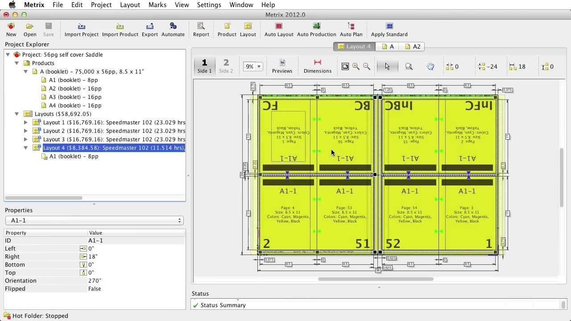Viewport: 571px width, 321px height.
Task: Click the Layout toolbar icon
Action: click(x=248, y=29)
